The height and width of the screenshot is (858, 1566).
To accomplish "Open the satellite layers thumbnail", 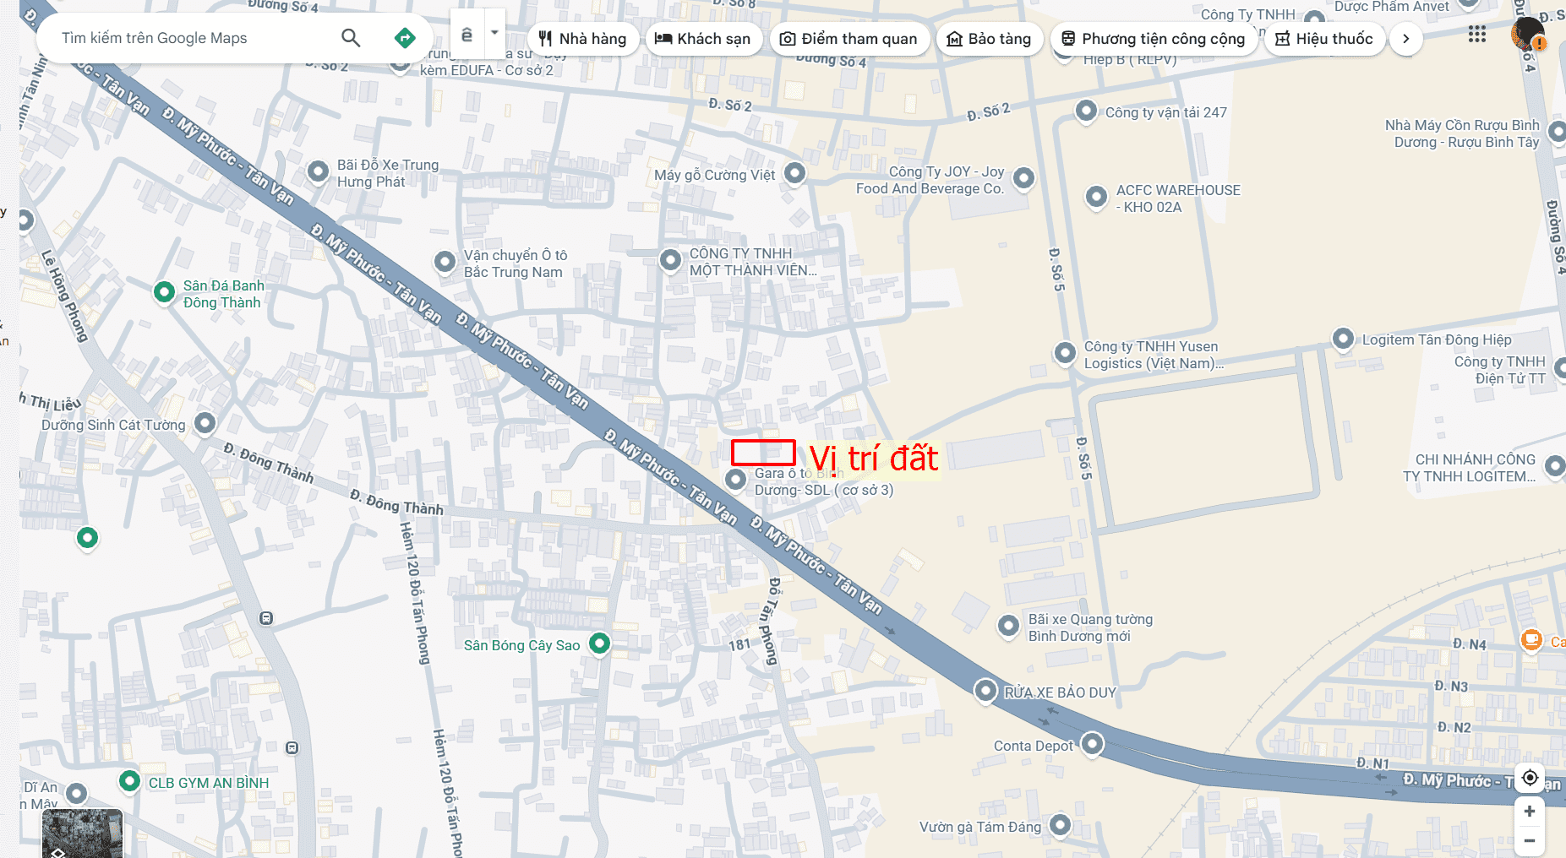I will tap(82, 834).
